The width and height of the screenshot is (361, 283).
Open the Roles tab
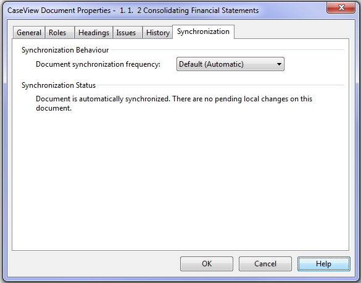60,33
